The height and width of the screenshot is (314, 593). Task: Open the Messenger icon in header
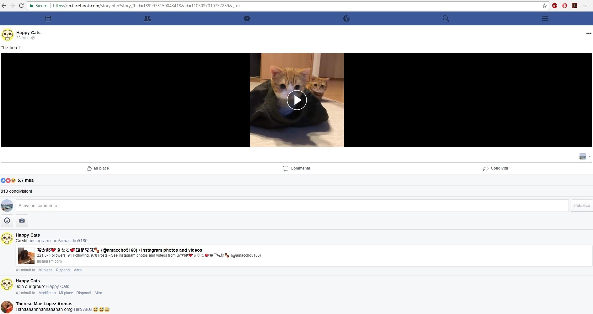[x=247, y=18]
